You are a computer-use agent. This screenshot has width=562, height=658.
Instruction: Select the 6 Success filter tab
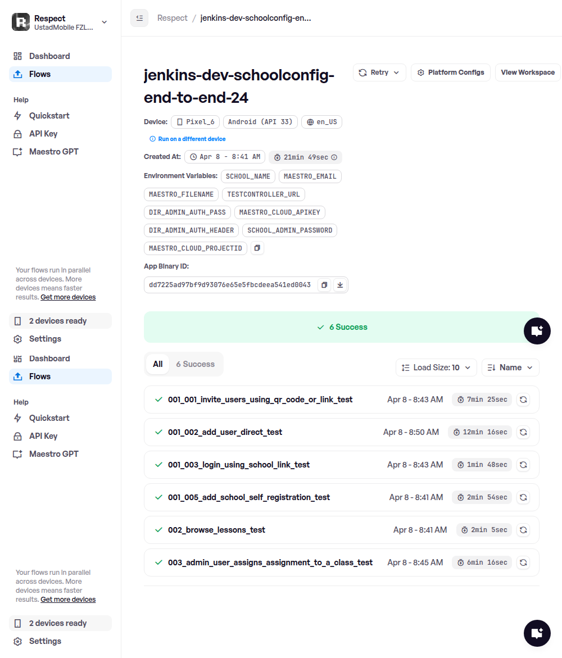195,364
